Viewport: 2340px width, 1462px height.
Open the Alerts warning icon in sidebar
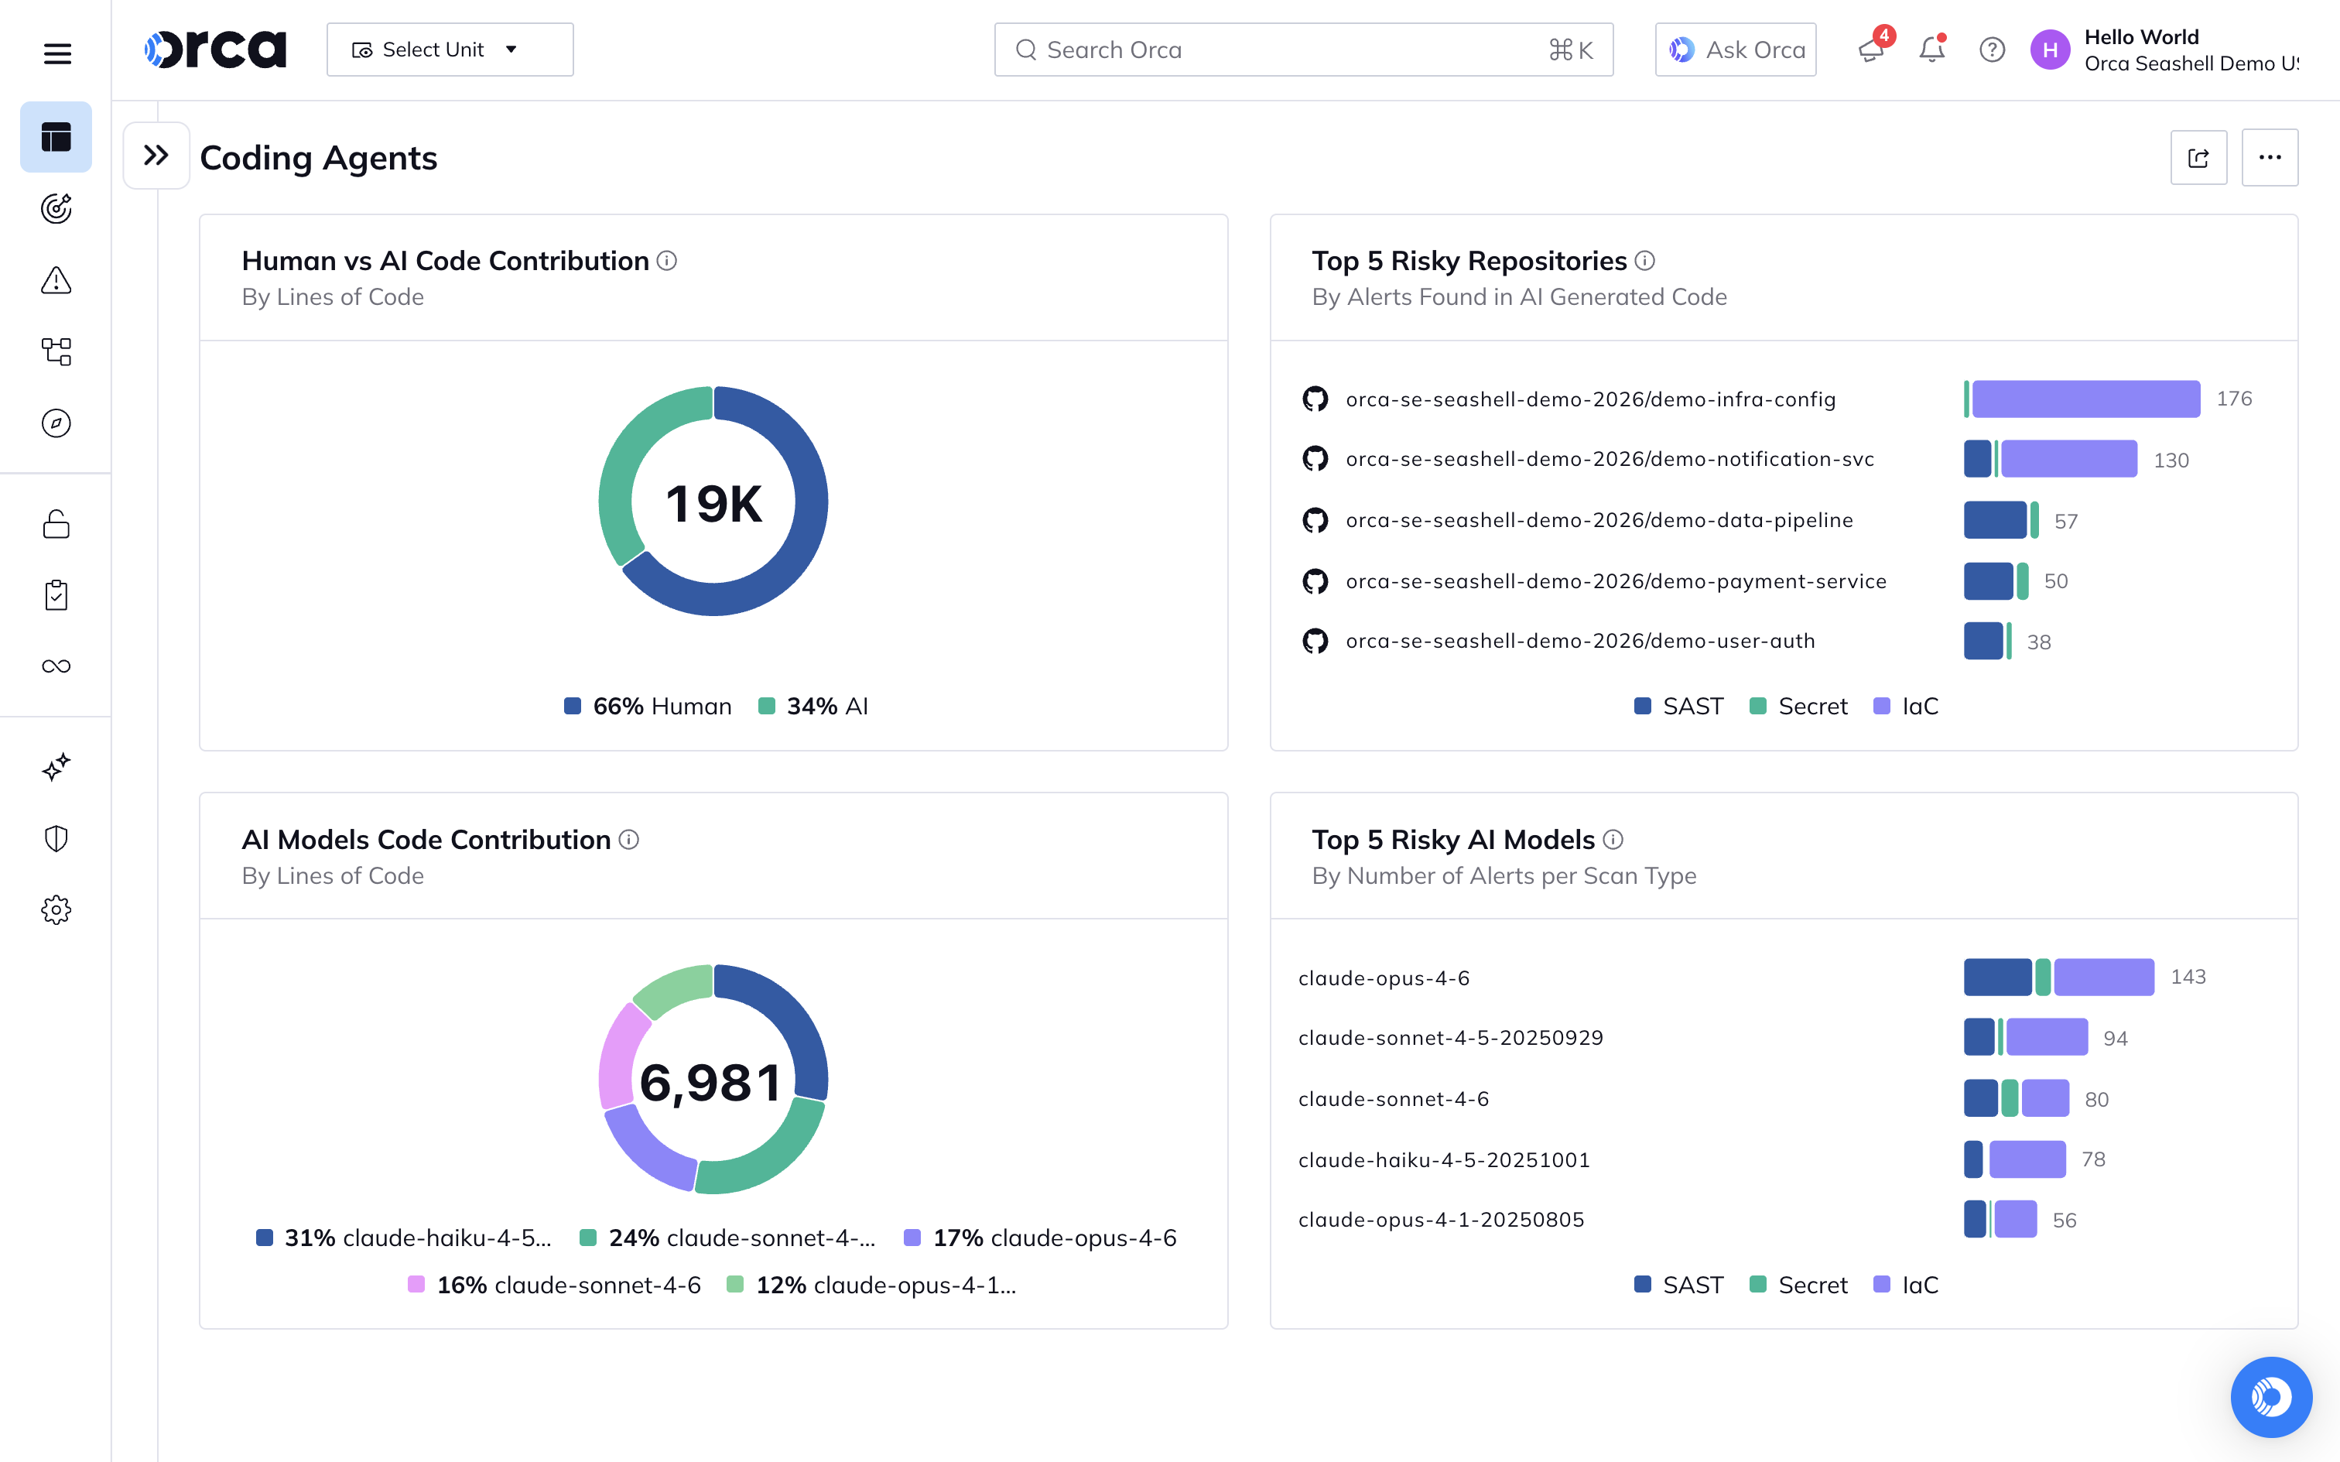pos(56,280)
